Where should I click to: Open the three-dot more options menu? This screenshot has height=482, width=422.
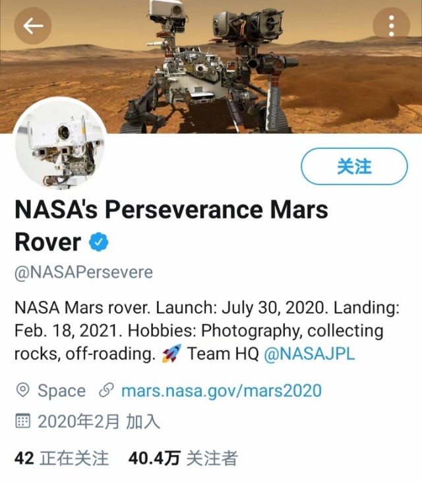[391, 26]
